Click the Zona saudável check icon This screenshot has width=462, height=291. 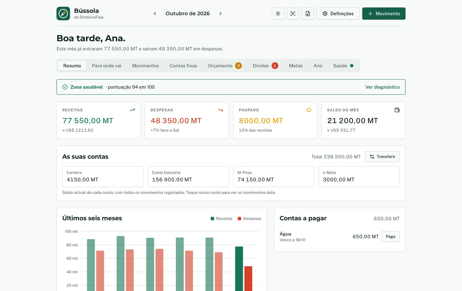(65, 87)
